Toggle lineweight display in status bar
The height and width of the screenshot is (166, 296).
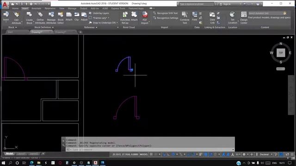click(x=200, y=154)
